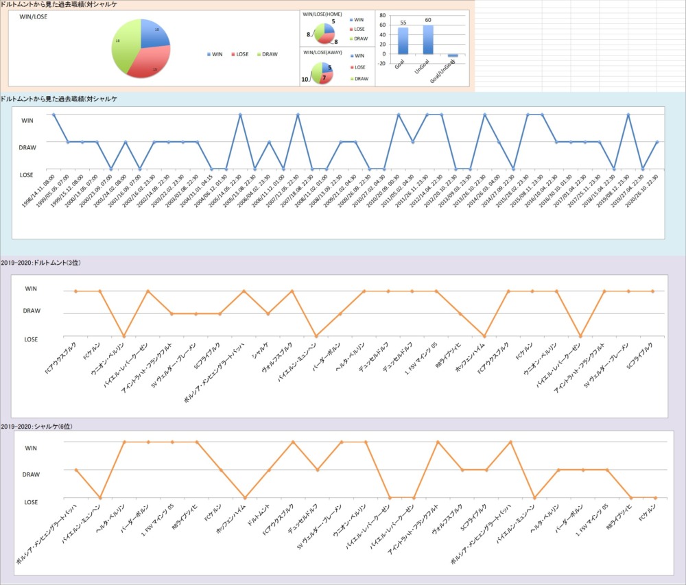686x585 pixels.
Task: Click the date label "2007/12.05. 22:30"
Action: (x=282, y=191)
